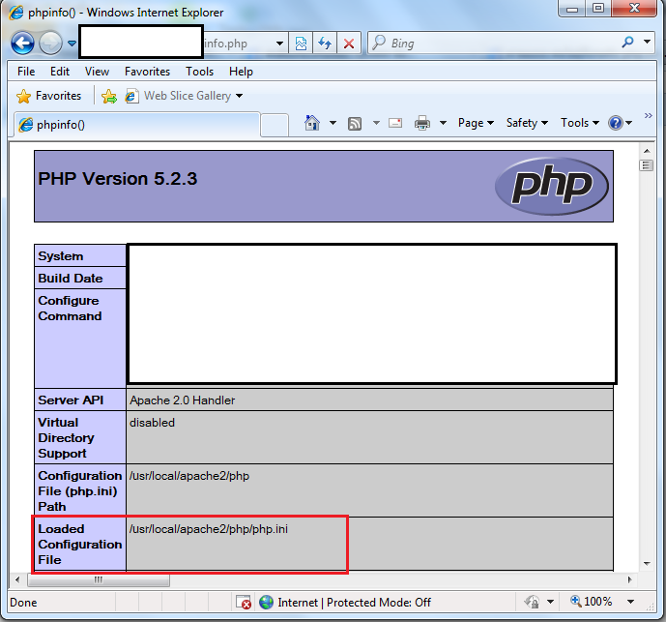Click the security status dropdown arrow
Image resolution: width=666 pixels, height=622 pixels.
(x=550, y=602)
